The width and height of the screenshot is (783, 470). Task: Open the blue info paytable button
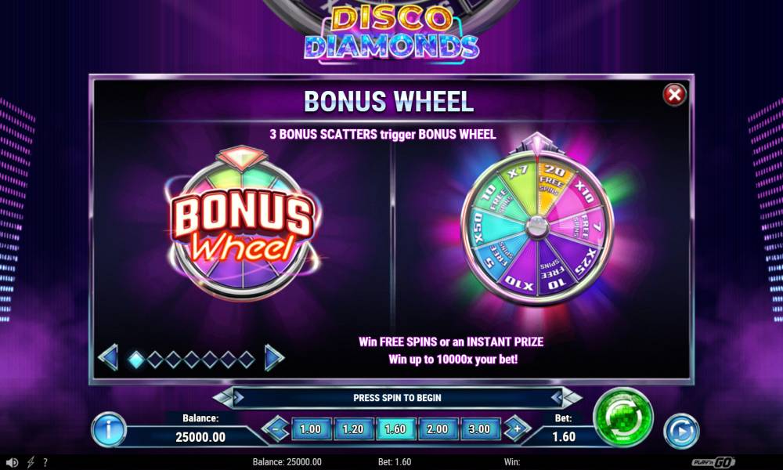click(108, 429)
